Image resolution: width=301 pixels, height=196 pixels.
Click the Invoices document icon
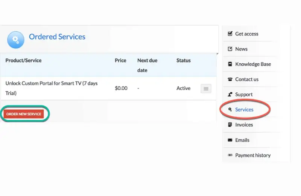click(x=230, y=125)
